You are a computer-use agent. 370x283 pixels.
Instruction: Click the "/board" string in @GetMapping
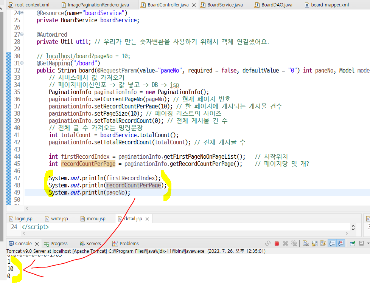pos(85,63)
